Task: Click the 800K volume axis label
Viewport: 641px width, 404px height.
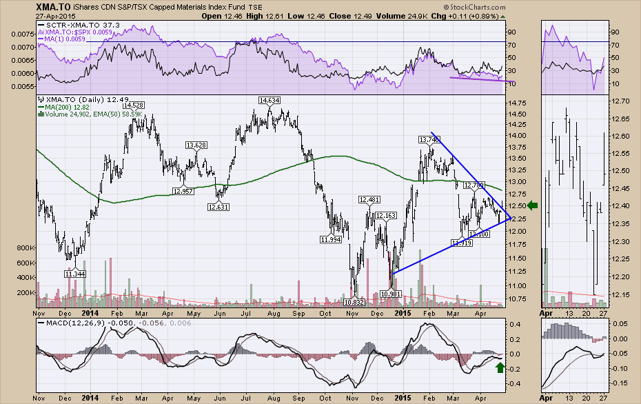Action: pos(26,248)
